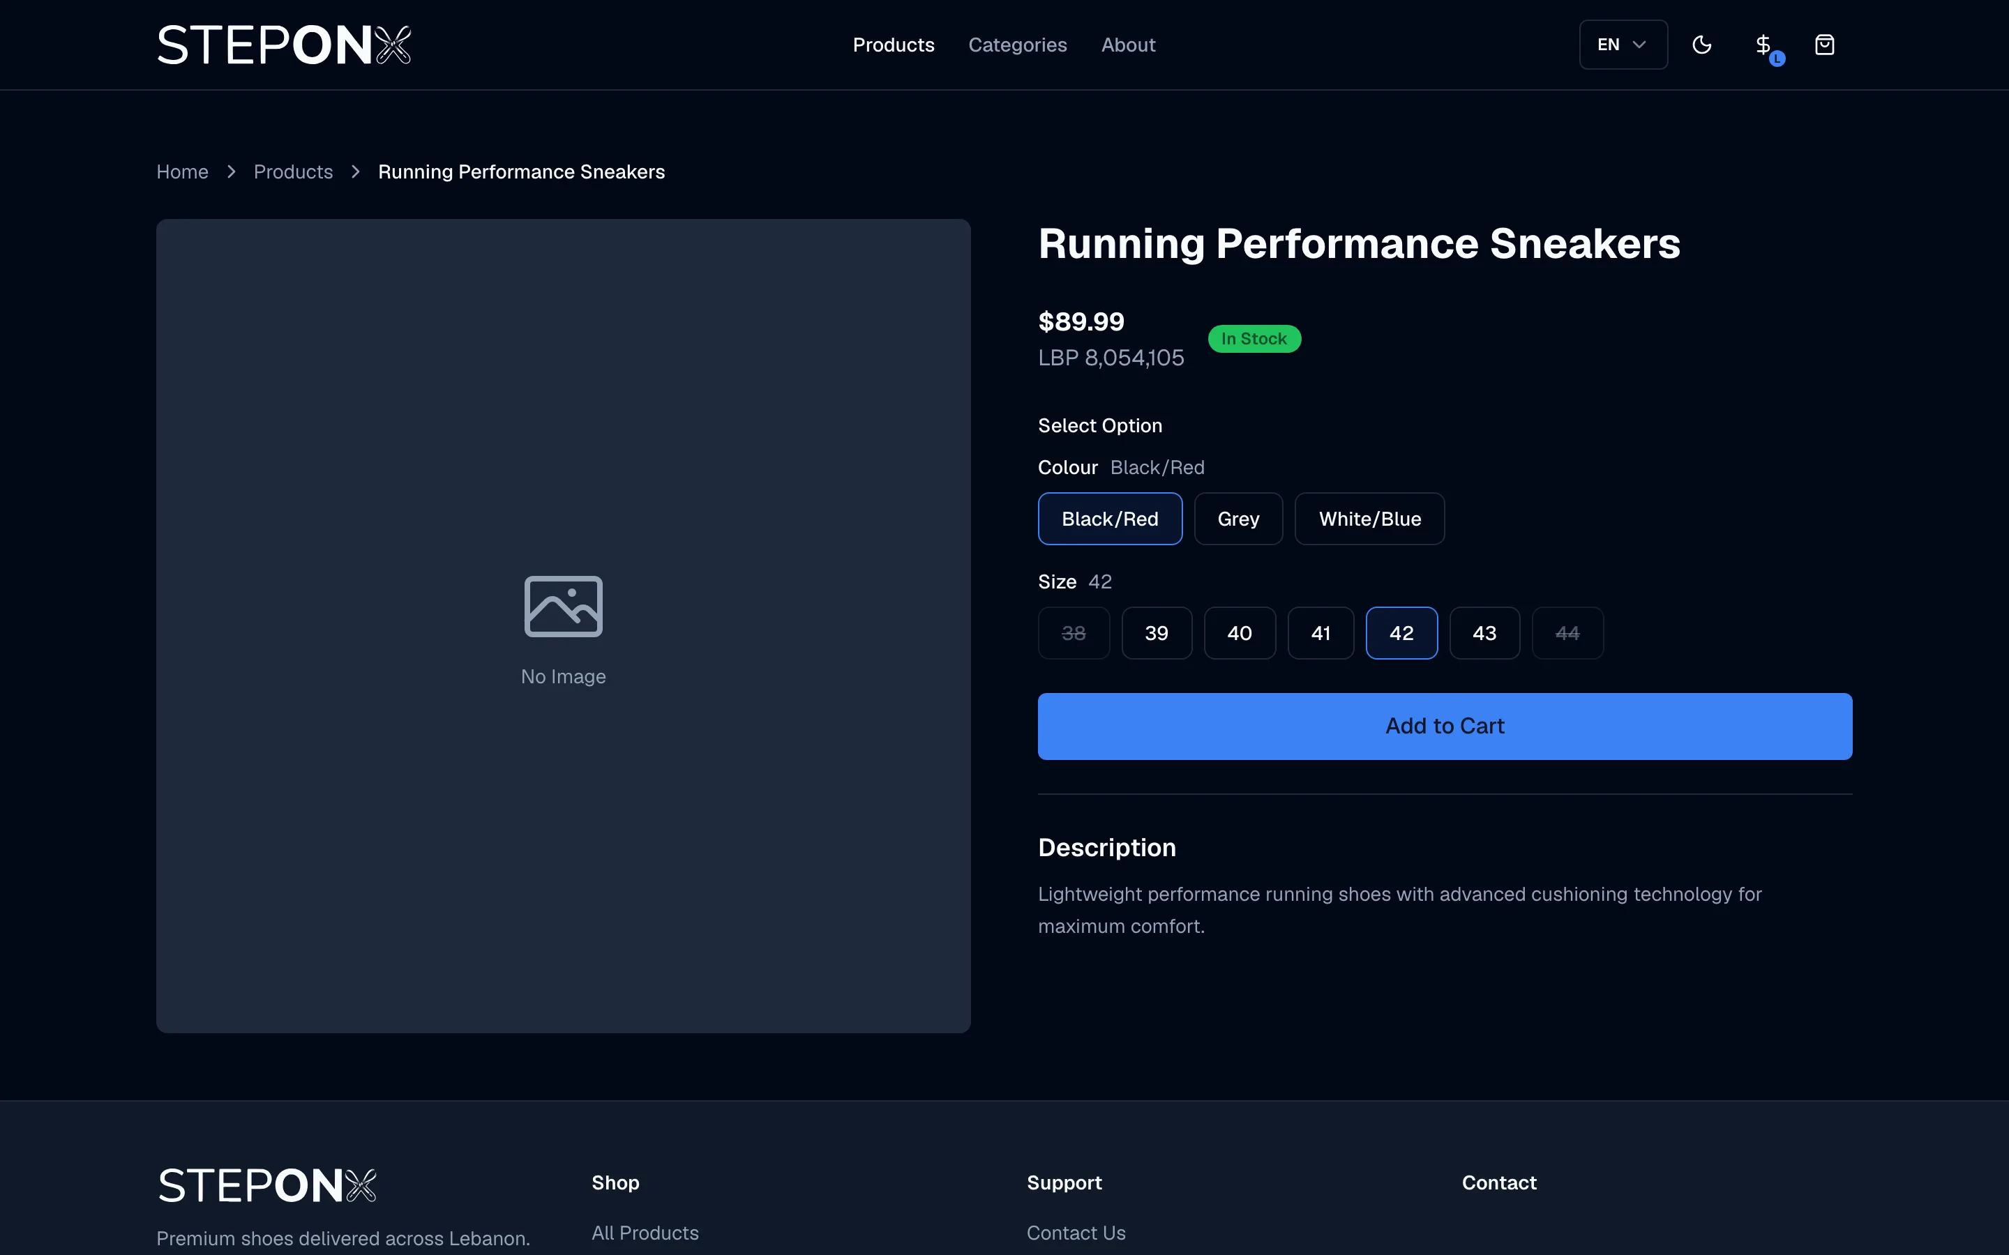Select White/Blue colour option
This screenshot has height=1255, width=2009.
coord(1369,519)
